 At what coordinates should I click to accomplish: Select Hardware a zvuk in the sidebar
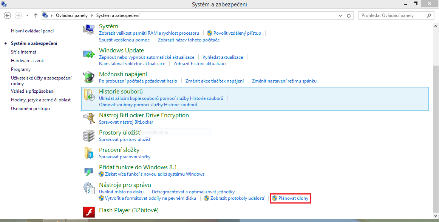click(27, 60)
